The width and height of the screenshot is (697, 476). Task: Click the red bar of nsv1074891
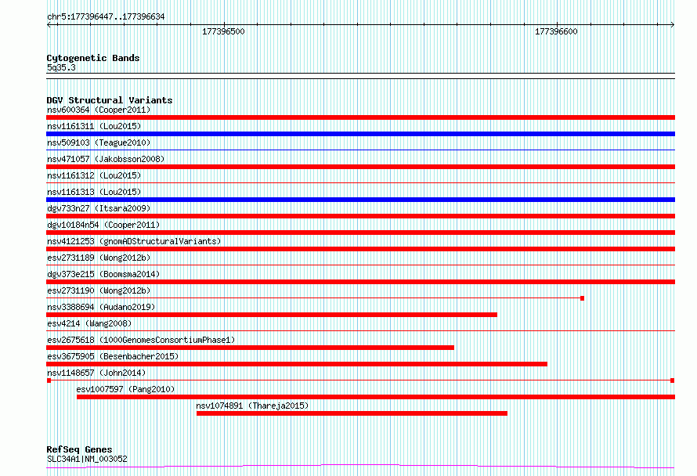[352, 413]
